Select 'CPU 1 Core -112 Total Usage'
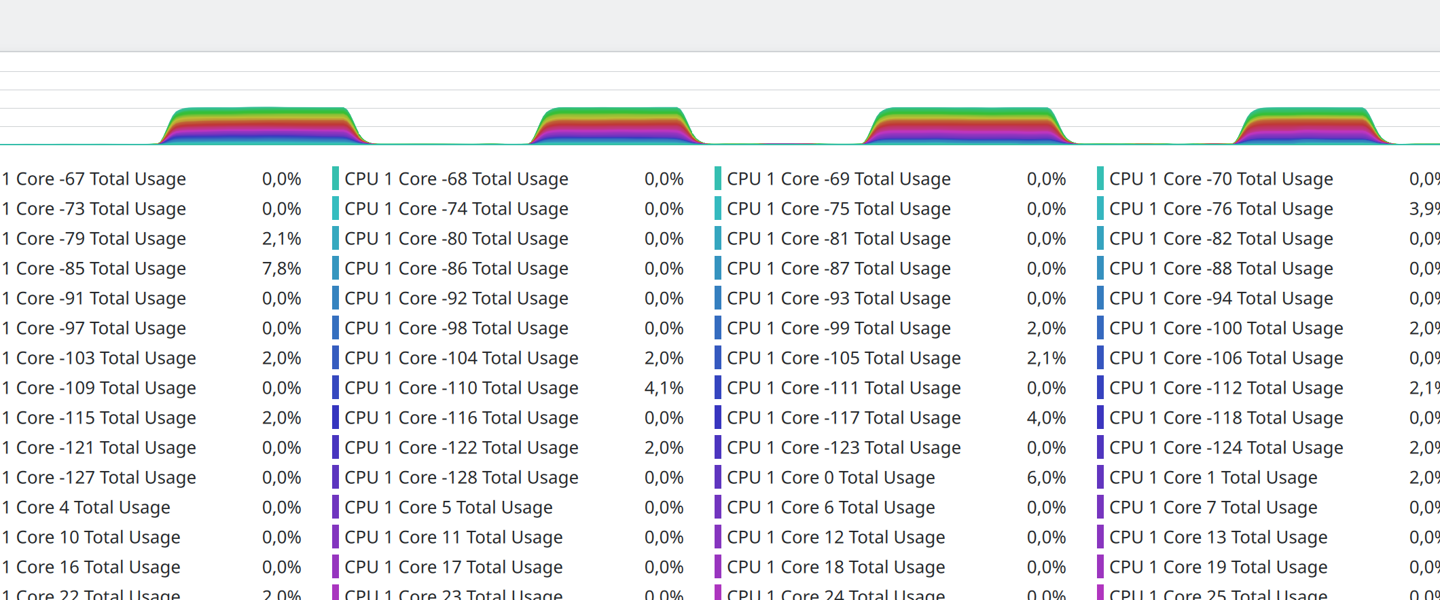 coord(1227,388)
